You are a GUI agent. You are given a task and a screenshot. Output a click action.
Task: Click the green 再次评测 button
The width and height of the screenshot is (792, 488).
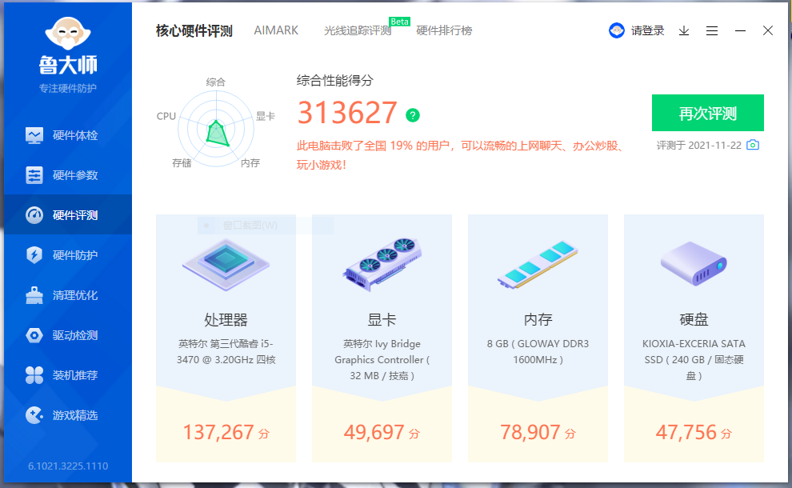(707, 113)
